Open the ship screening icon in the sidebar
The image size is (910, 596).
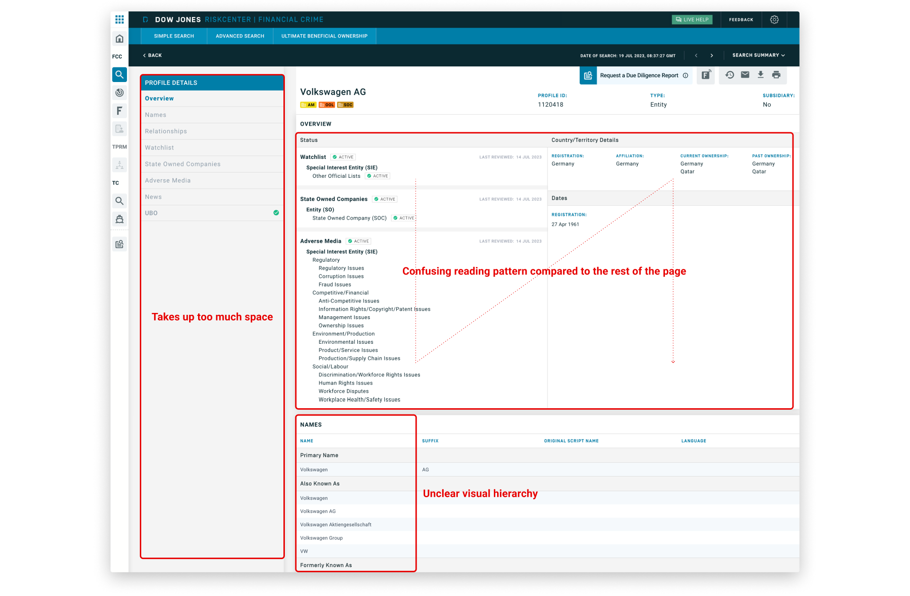[x=119, y=219]
